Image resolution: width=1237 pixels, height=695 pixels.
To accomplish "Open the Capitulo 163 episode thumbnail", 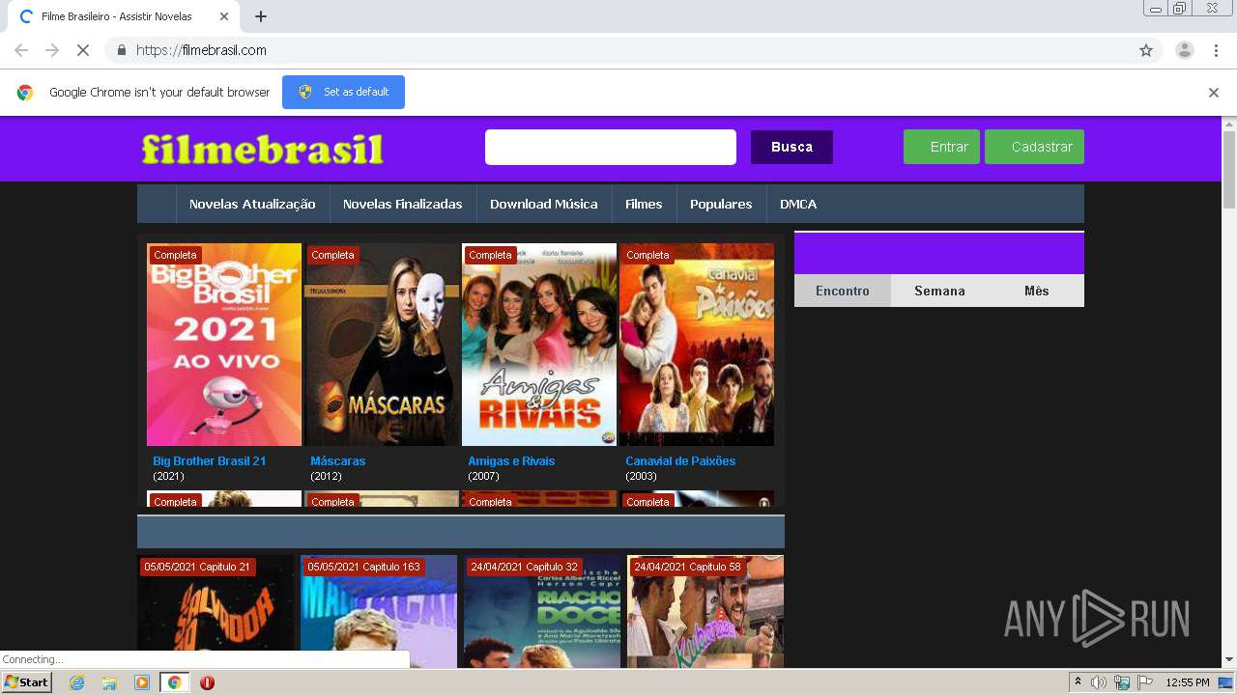I will point(379,611).
